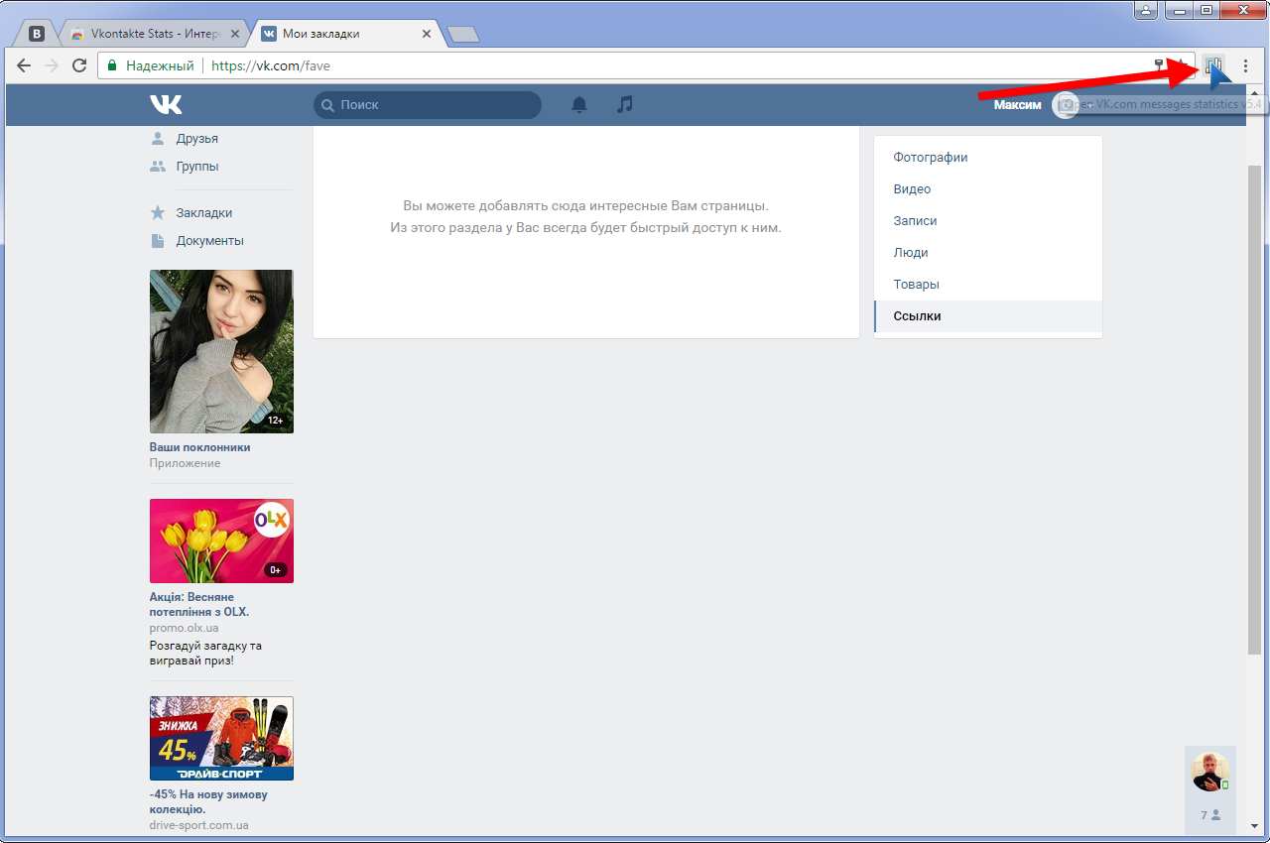This screenshot has width=1270, height=843.
Task: Select the Люди bookmarks section
Action: pos(911,253)
